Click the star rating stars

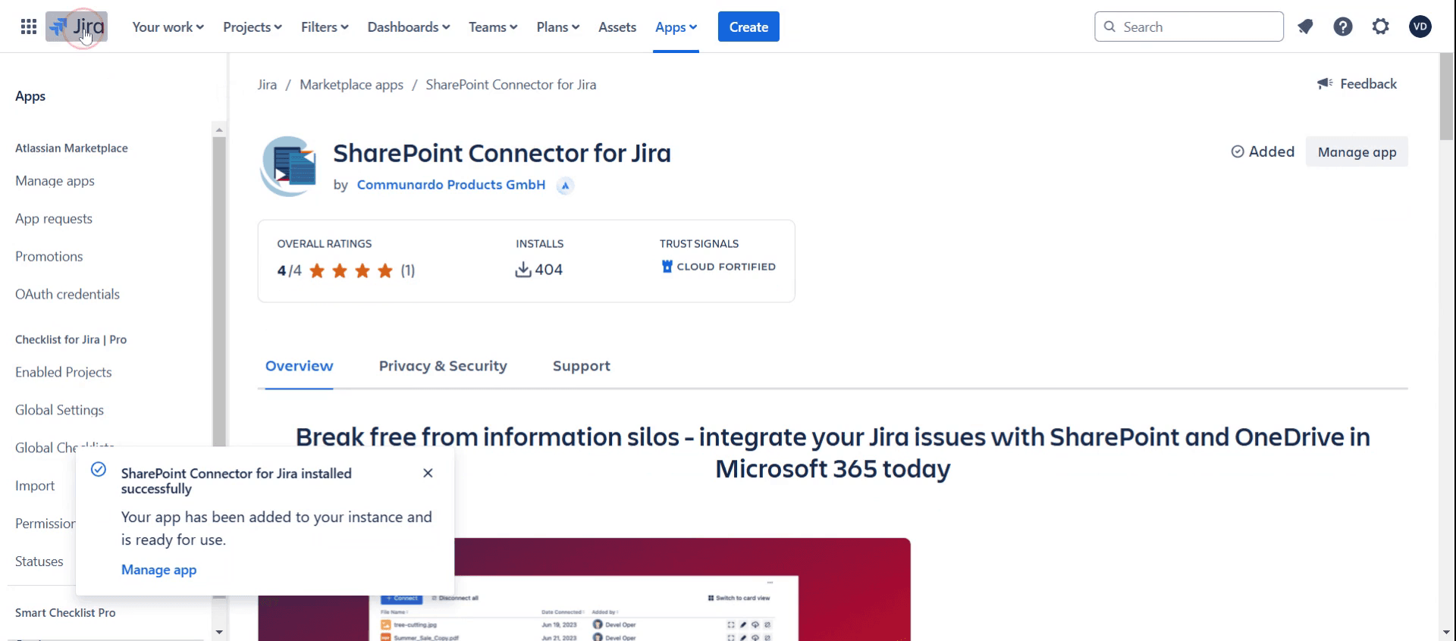point(351,270)
